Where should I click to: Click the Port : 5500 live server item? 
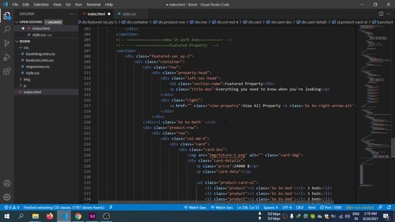pyautogui.click(x=331, y=207)
